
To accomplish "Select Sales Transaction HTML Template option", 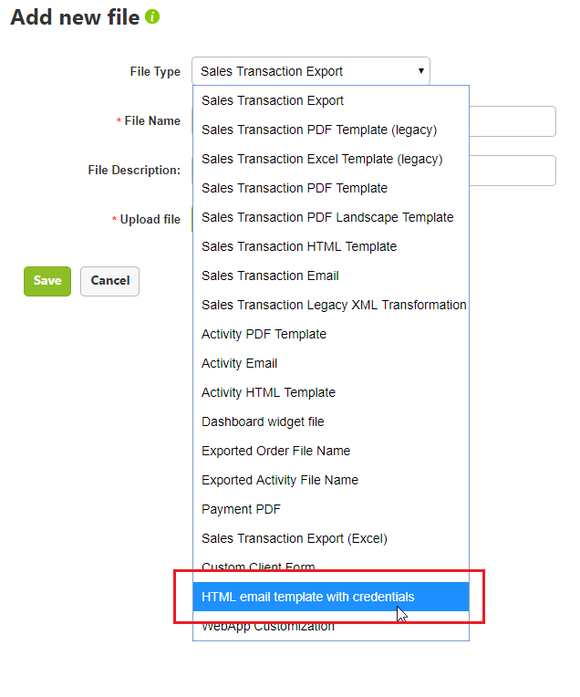I will click(x=298, y=246).
